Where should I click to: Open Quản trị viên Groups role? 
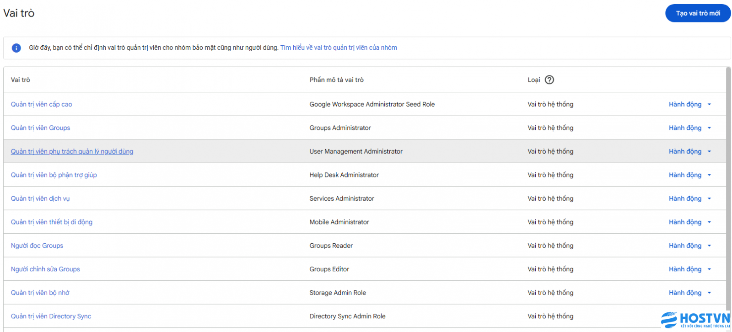41,128
